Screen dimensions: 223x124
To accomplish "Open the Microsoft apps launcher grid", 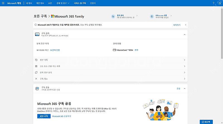I will click(3, 3).
